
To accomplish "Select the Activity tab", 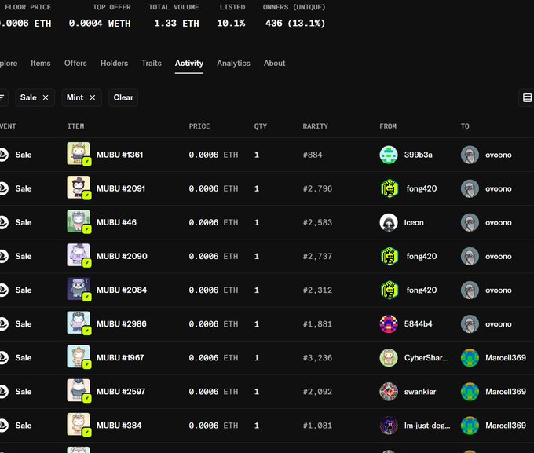I will point(189,64).
